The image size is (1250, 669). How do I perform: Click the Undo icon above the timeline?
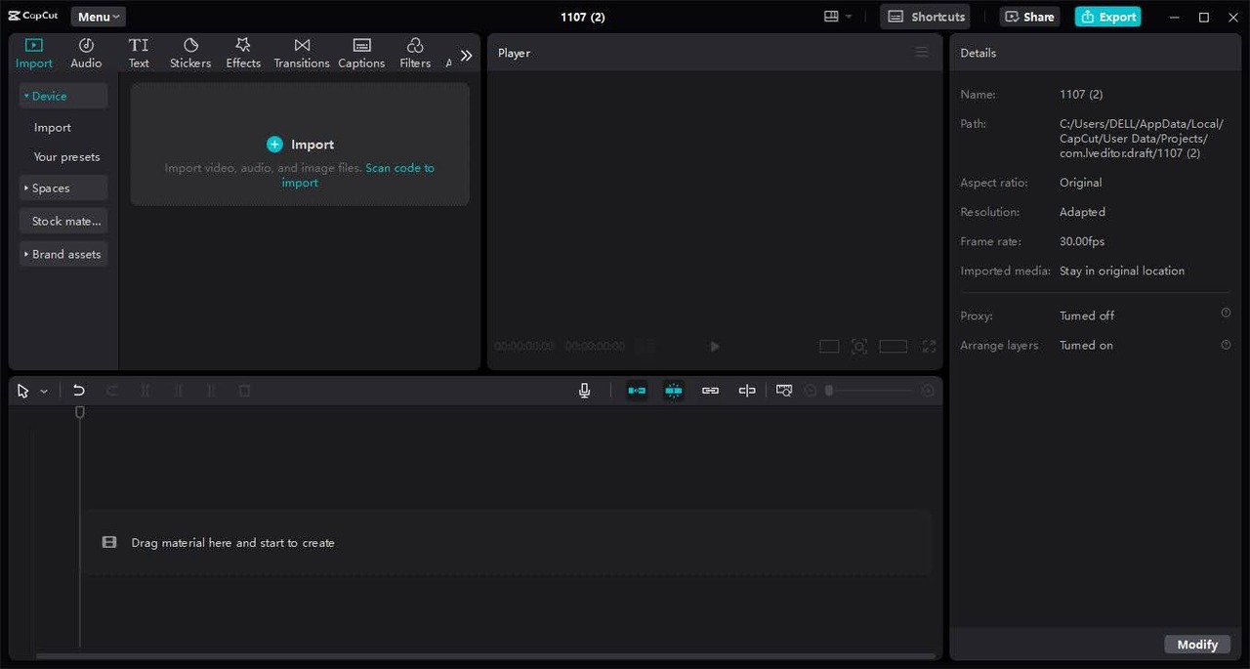(78, 390)
